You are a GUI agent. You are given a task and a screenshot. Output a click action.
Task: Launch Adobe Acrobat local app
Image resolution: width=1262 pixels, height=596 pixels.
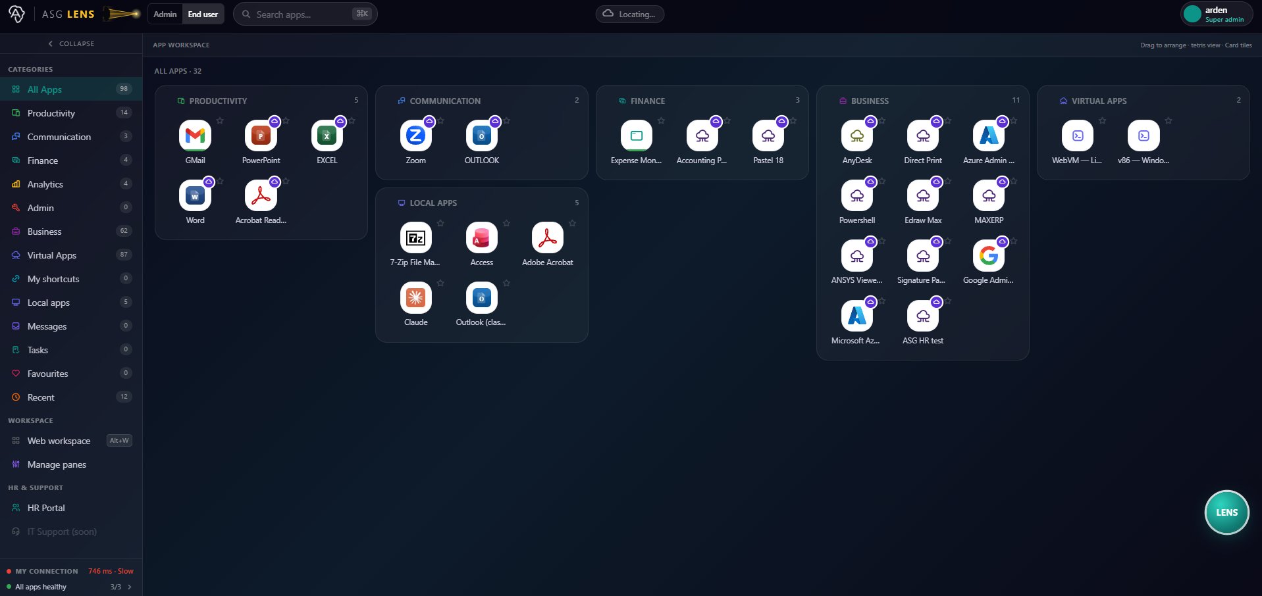tap(547, 237)
